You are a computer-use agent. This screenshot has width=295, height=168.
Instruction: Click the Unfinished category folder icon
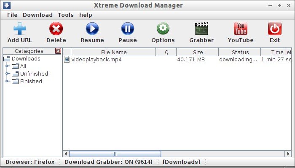(15, 73)
